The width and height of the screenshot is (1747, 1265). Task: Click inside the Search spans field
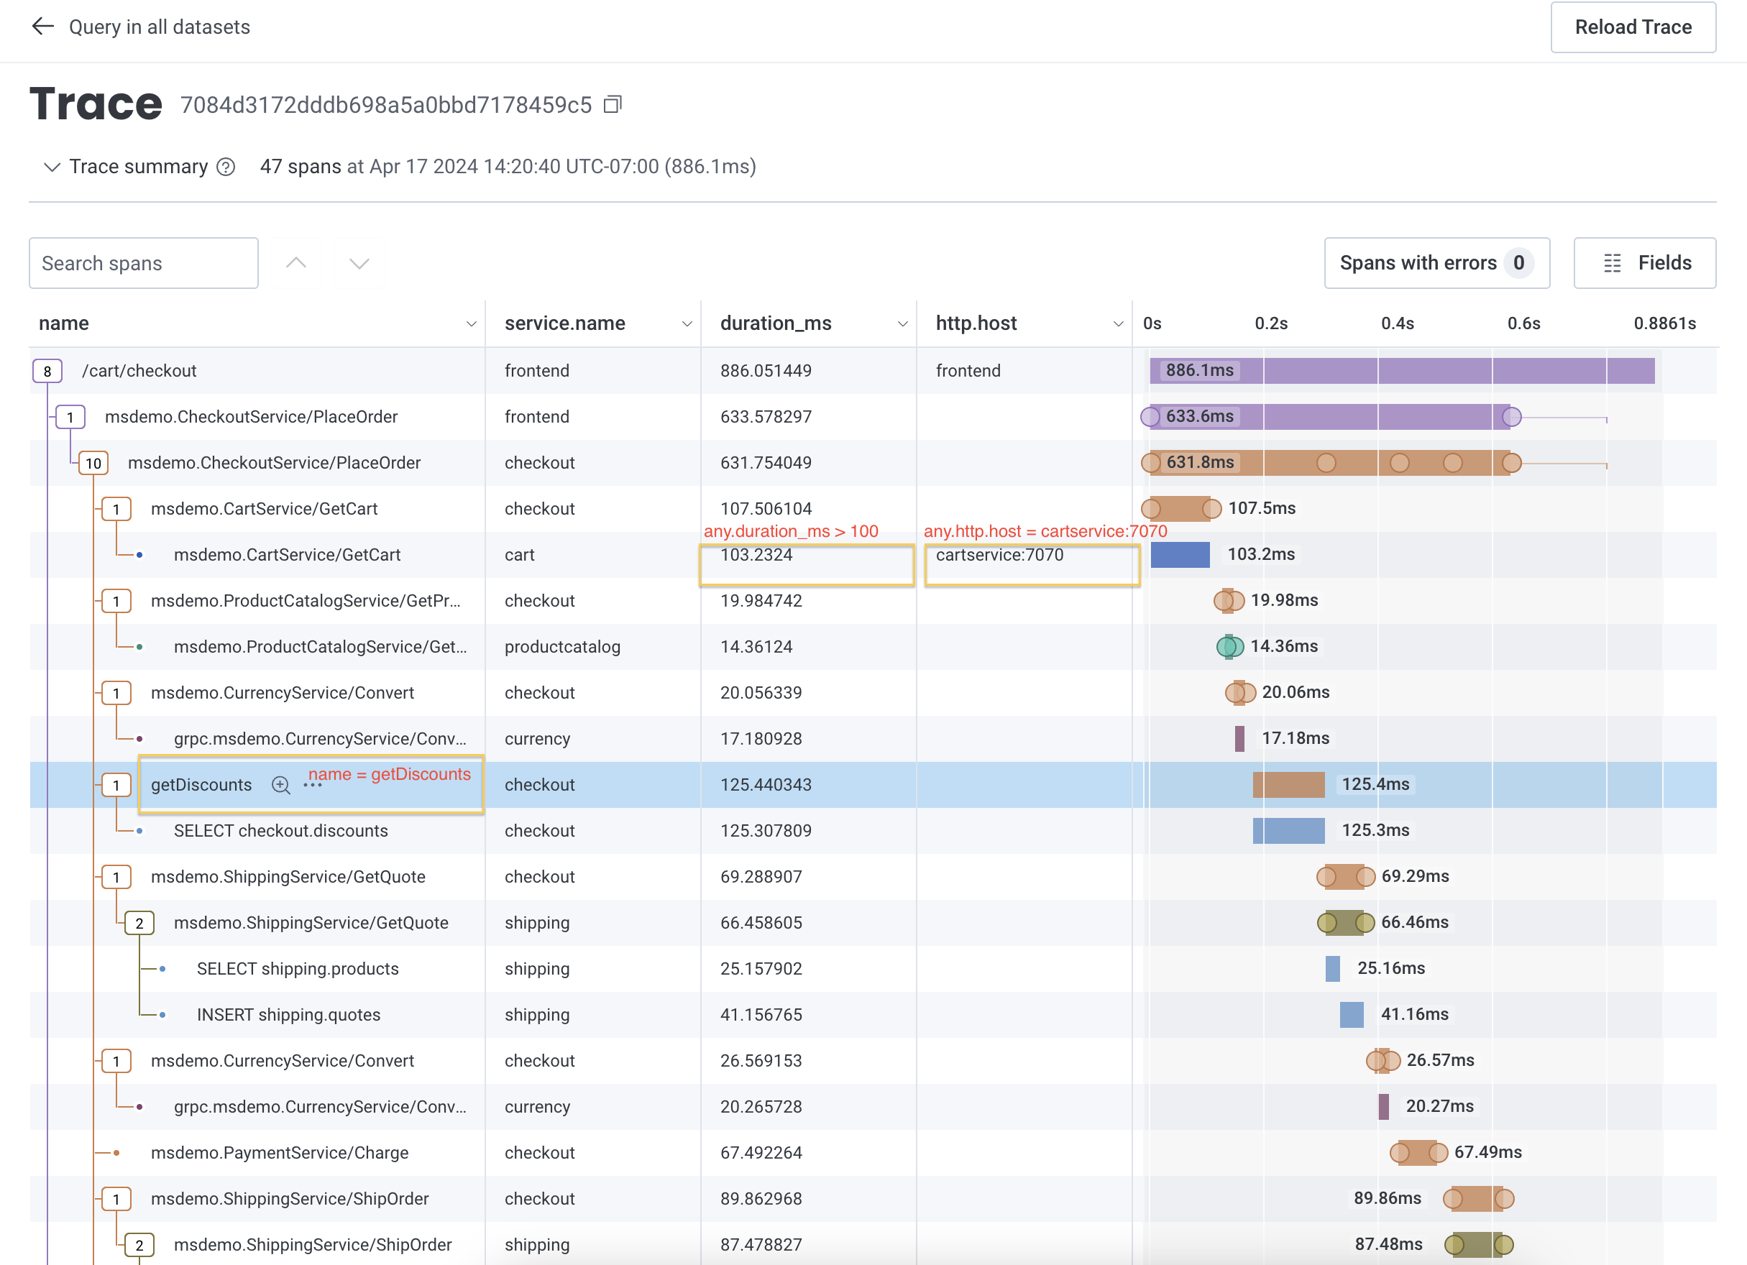[143, 262]
